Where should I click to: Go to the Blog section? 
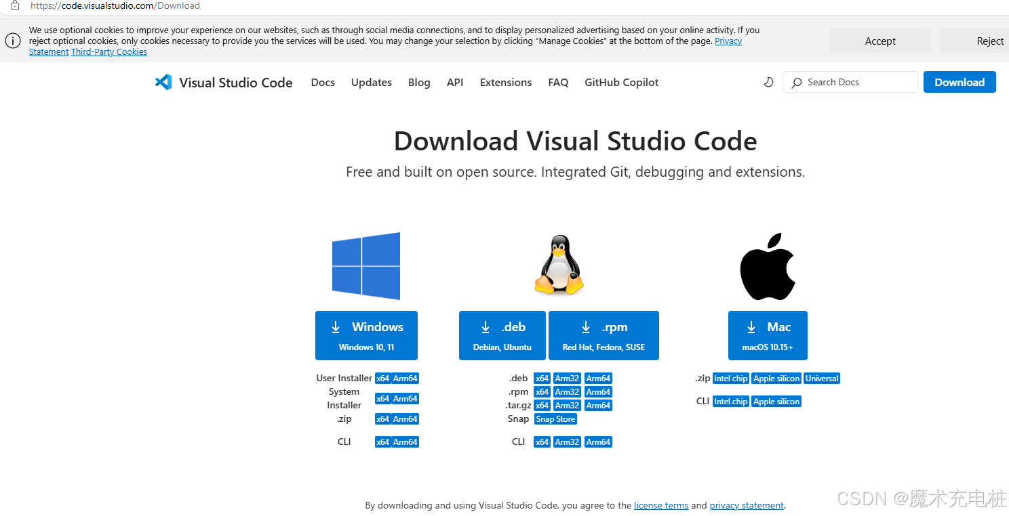pyautogui.click(x=419, y=82)
